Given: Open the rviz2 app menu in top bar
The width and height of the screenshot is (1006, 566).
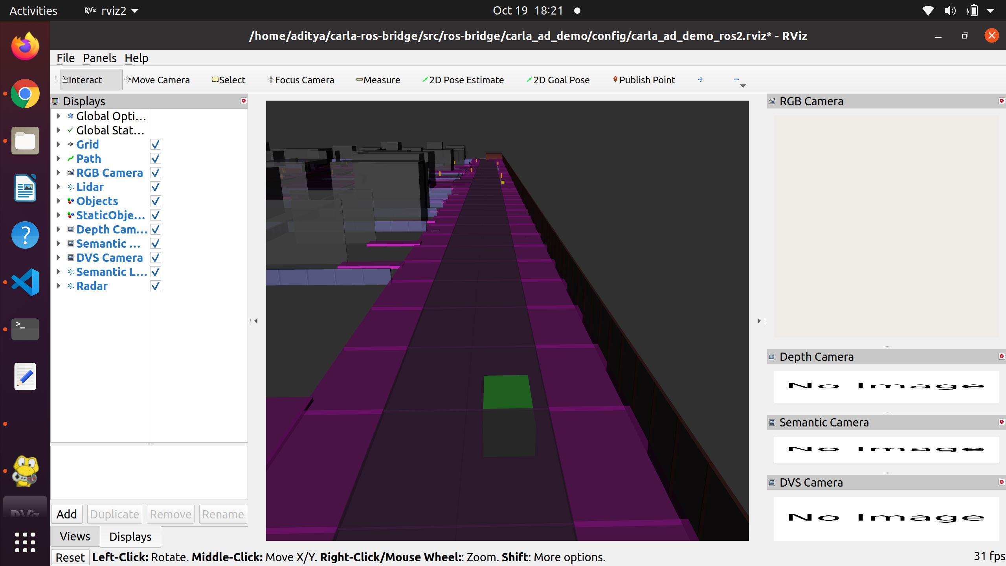Looking at the screenshot, I should tap(112, 11).
